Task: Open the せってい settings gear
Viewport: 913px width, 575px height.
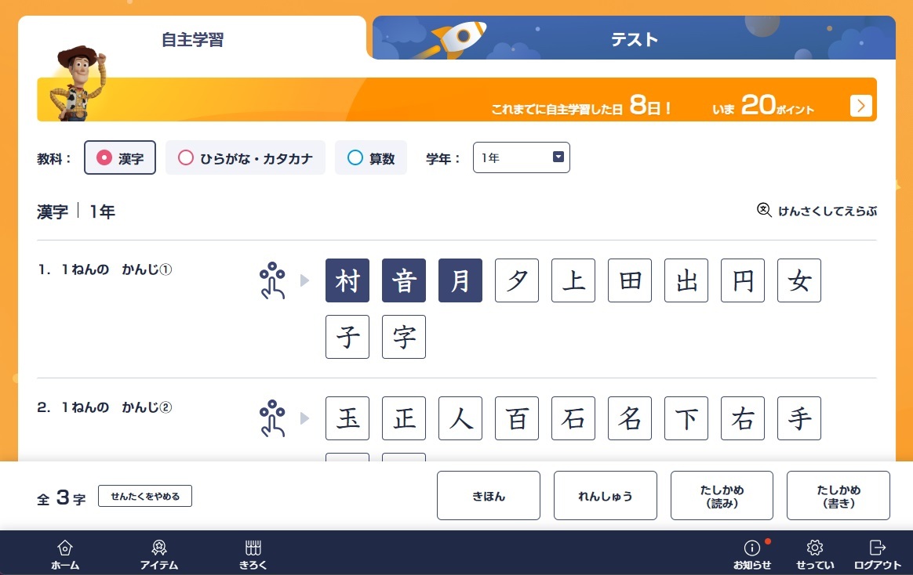Action: pos(815,548)
